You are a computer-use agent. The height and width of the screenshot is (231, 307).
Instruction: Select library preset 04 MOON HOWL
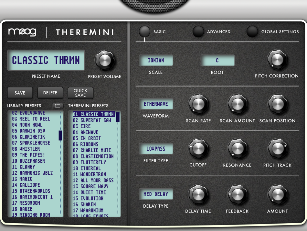(27, 125)
